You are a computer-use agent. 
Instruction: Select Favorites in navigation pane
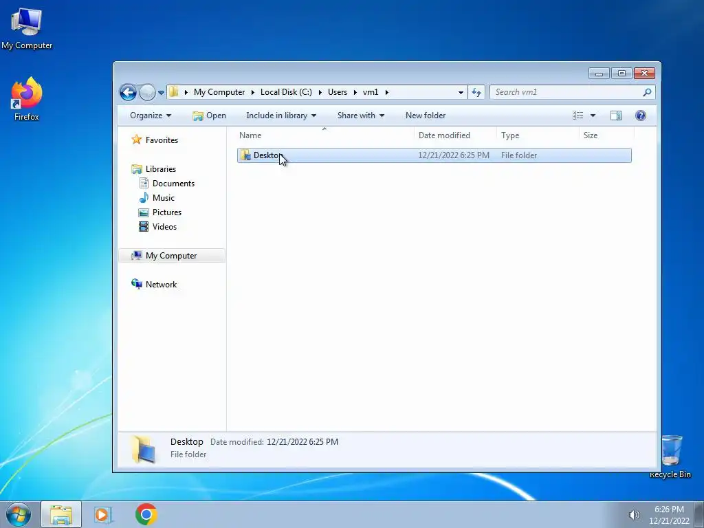tap(162, 140)
